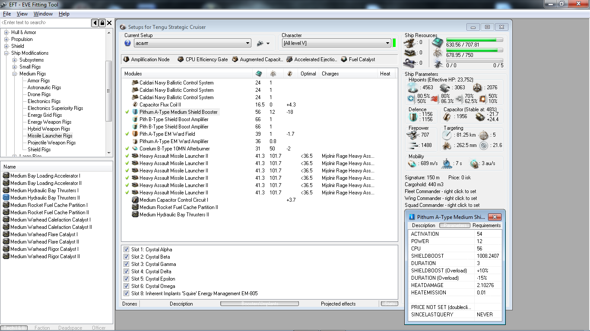The image size is (590, 331).
Task: Click the Accelerated Ejection subsystem icon
Action: (289, 59)
